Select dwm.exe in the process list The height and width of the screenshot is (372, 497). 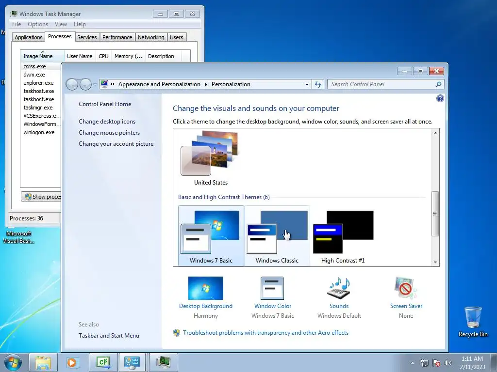click(34, 75)
